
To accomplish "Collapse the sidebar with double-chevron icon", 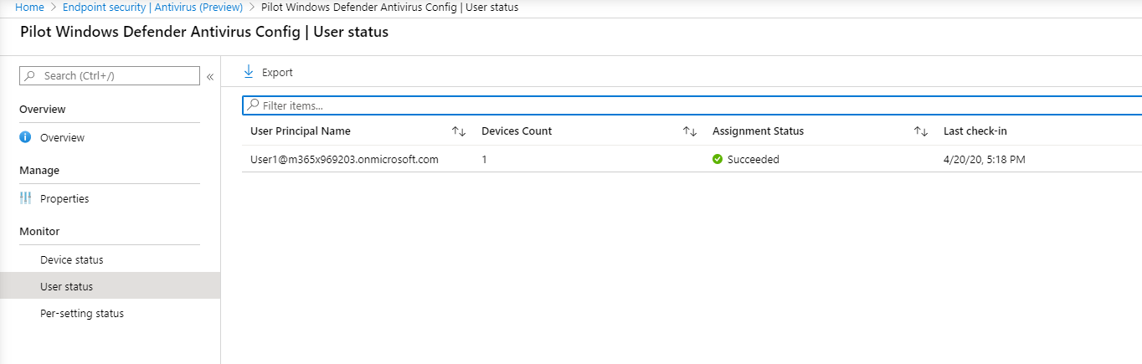I will click(210, 76).
